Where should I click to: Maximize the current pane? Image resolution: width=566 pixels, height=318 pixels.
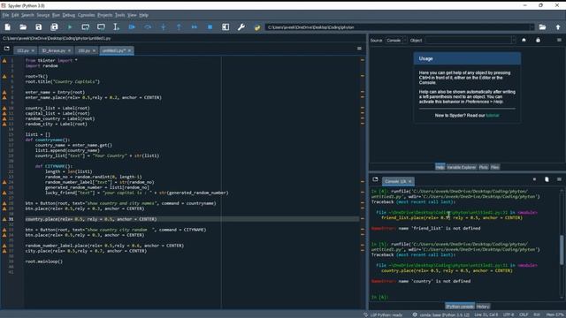[x=226, y=27]
